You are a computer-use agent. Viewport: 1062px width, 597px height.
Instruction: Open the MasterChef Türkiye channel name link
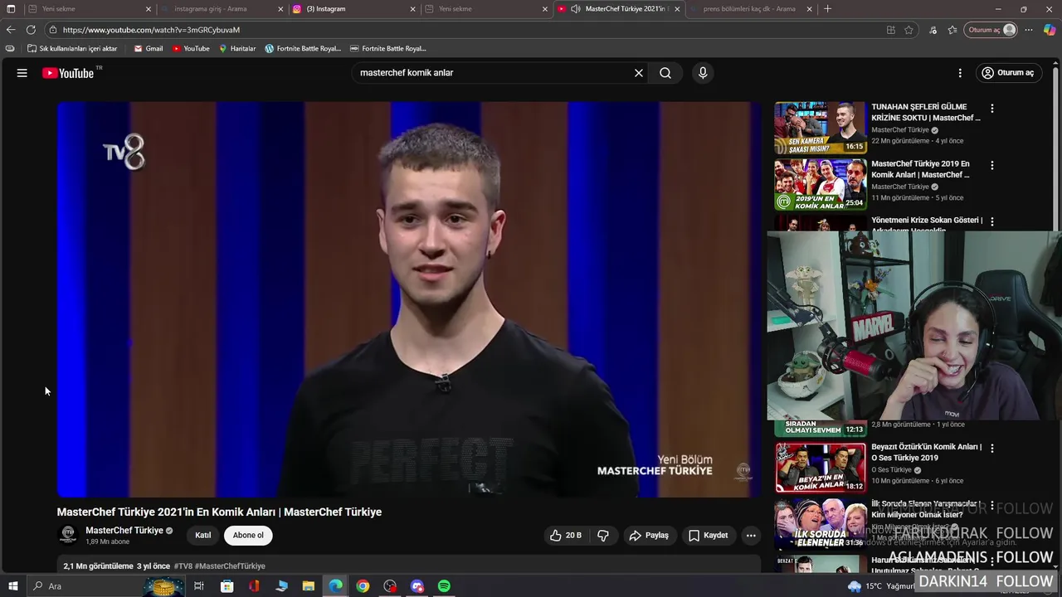[124, 531]
